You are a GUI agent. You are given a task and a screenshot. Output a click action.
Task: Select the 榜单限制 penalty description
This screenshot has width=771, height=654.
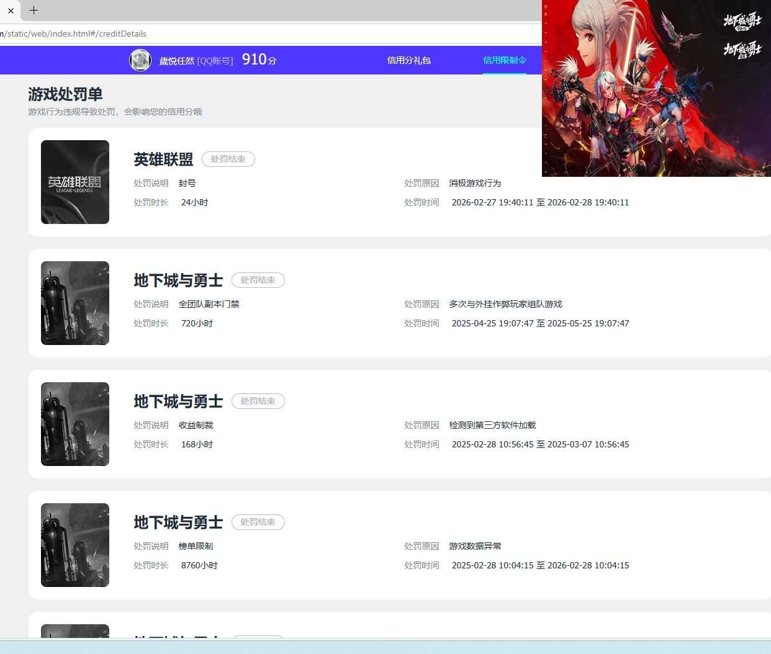[196, 546]
